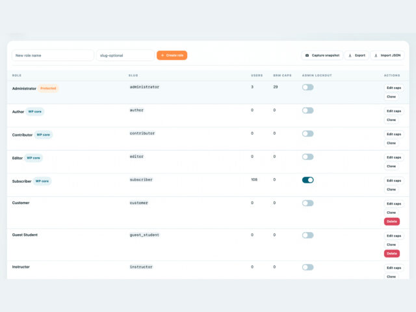Viewport: 416px width, 312px height.
Task: Click the WP core badge on Subscriber
Action: click(x=42, y=181)
